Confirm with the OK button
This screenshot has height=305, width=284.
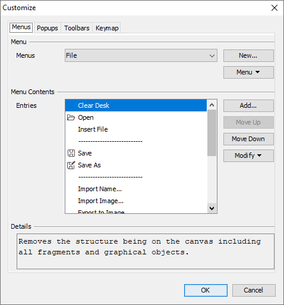(206, 290)
